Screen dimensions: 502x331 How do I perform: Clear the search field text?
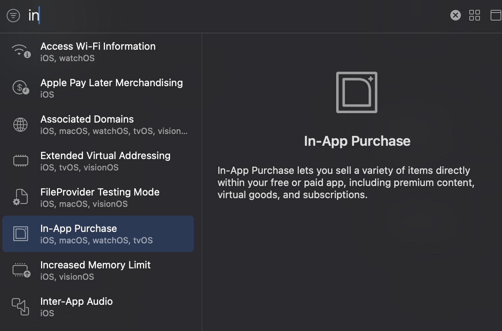coord(455,15)
